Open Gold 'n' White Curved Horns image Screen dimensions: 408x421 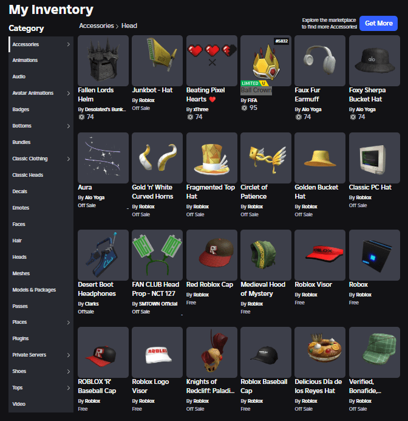(x=157, y=158)
